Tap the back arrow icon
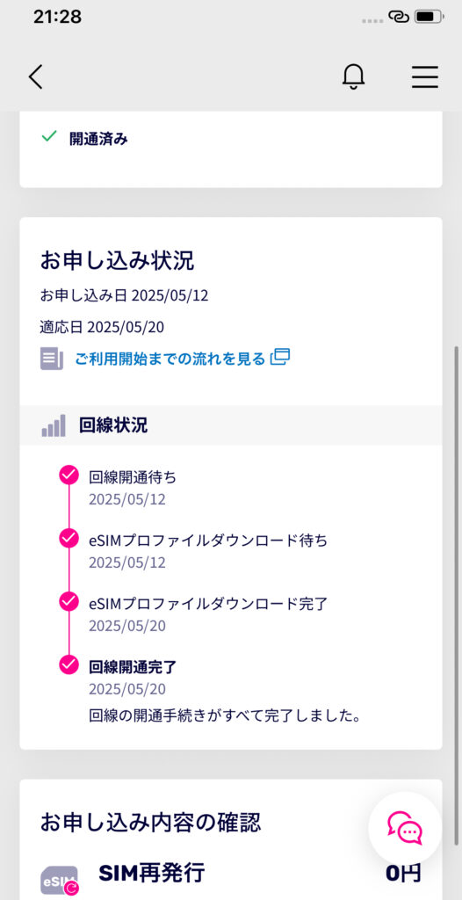 coord(36,76)
